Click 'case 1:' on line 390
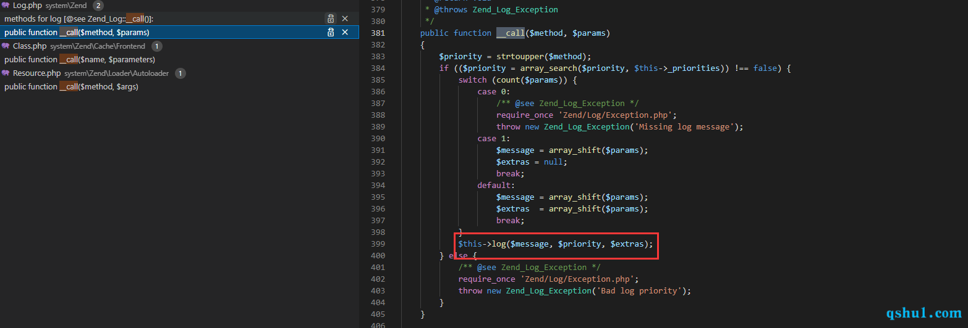The height and width of the screenshot is (328, 968). tap(494, 139)
